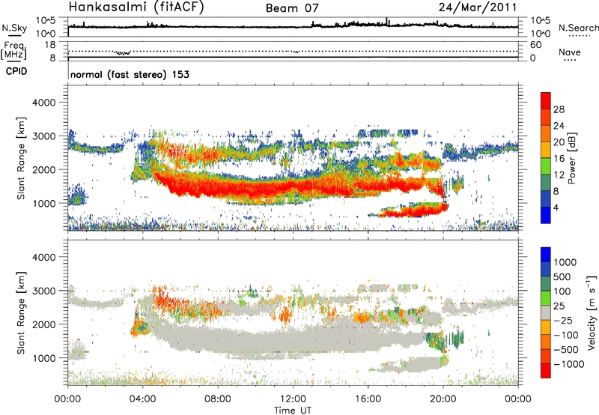Click the velocity panel 'Slant Range [km]' label

coord(21,313)
